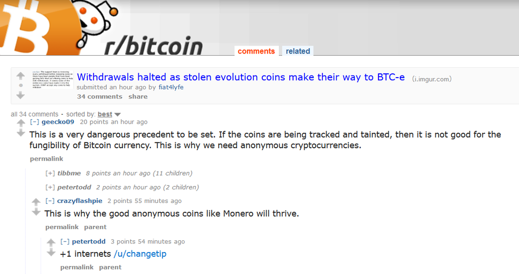Expand petertodd's collapsed comment with 2 children
The image size is (519, 274).
click(x=50, y=187)
